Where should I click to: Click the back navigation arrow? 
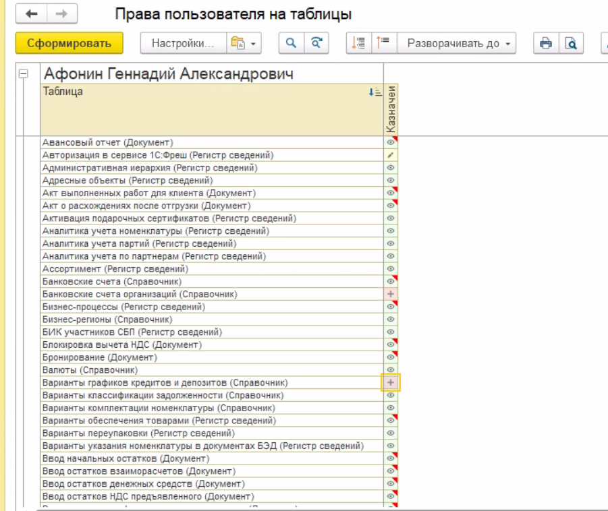[32, 13]
